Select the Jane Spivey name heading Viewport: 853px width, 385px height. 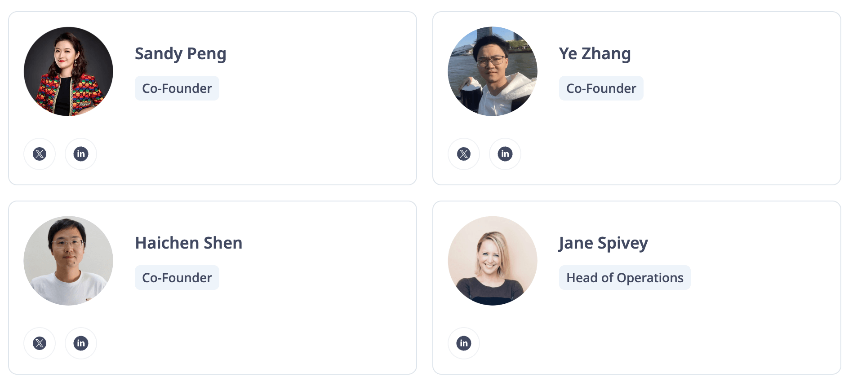[x=603, y=243]
